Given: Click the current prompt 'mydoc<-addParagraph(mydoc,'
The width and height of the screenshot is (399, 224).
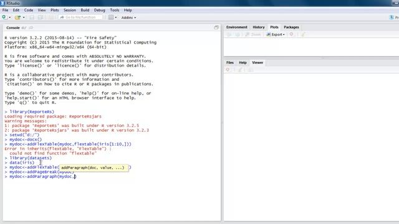Looking at the screenshot, I should [42, 177].
